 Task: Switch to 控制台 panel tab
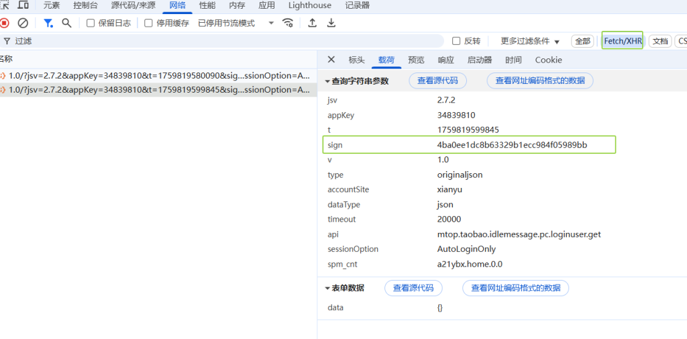[x=85, y=5]
